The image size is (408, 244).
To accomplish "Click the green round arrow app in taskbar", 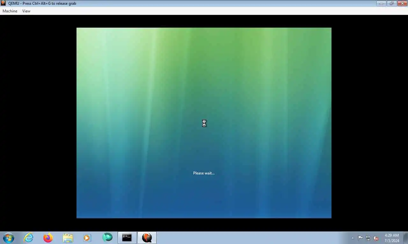I will coord(107,237).
